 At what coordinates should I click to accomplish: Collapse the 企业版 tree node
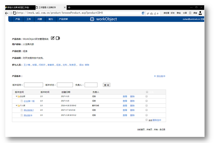[x=16, y=96]
